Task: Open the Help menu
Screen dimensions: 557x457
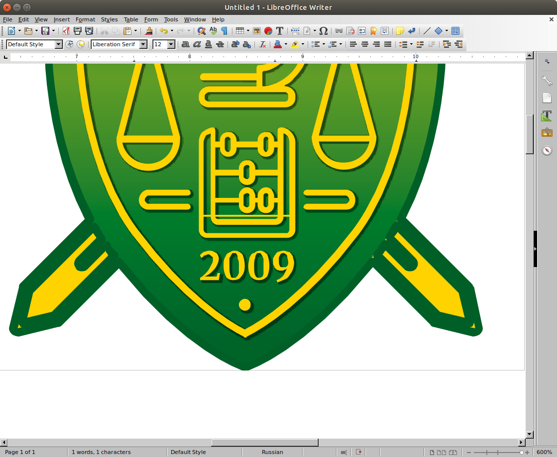Action: click(218, 19)
